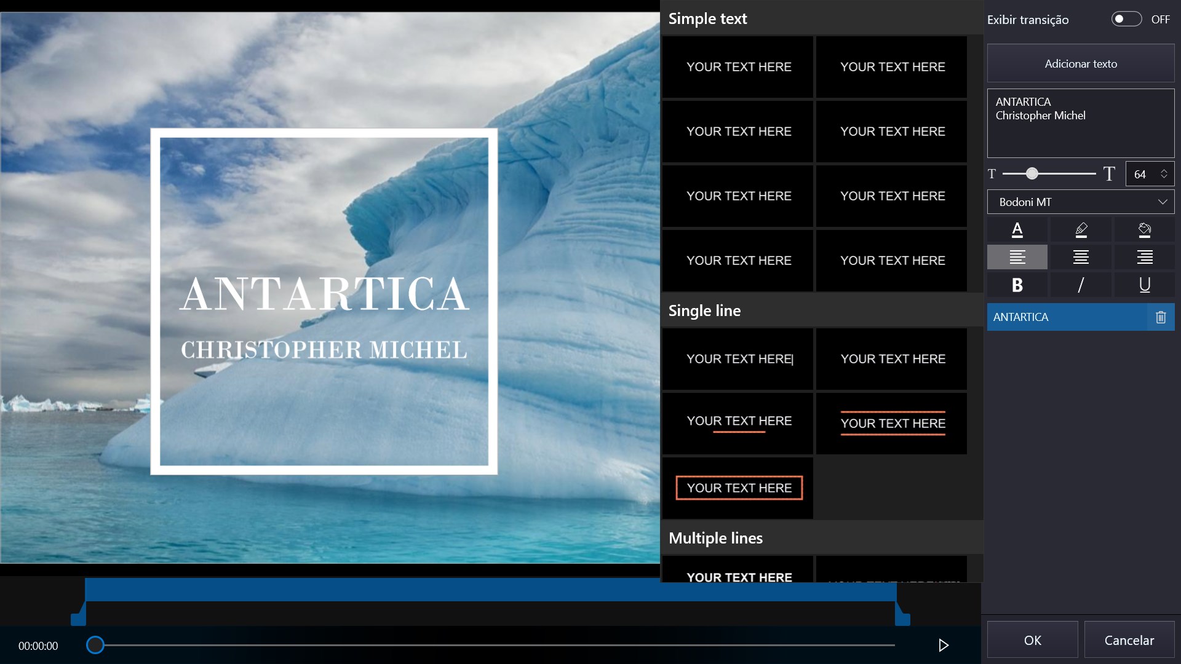The image size is (1181, 664).
Task: Select the first Multiple lines style thumbnail
Action: pyautogui.click(x=738, y=569)
